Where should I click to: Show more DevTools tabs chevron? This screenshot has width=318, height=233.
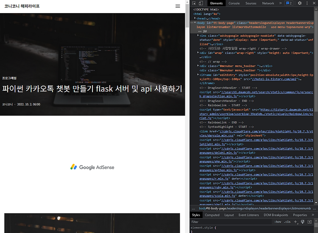(x=280, y=3)
